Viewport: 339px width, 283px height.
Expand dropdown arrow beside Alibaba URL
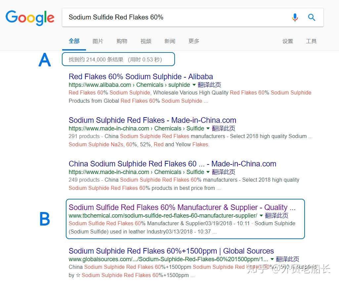click(x=194, y=85)
